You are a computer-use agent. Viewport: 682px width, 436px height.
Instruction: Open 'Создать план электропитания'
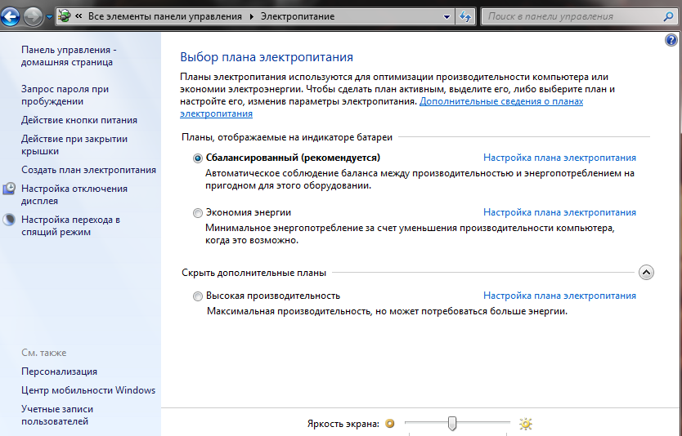pyautogui.click(x=89, y=170)
